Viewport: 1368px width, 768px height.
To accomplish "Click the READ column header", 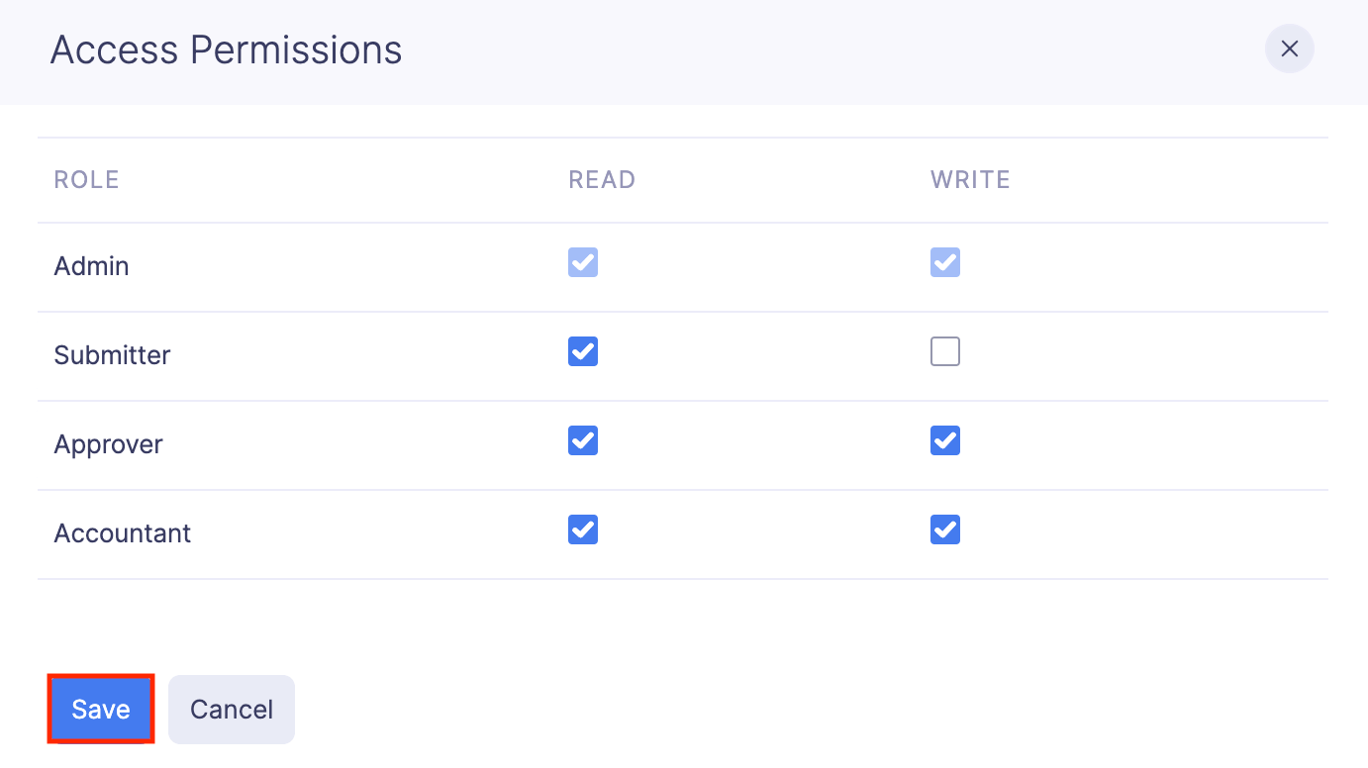I will tap(602, 179).
